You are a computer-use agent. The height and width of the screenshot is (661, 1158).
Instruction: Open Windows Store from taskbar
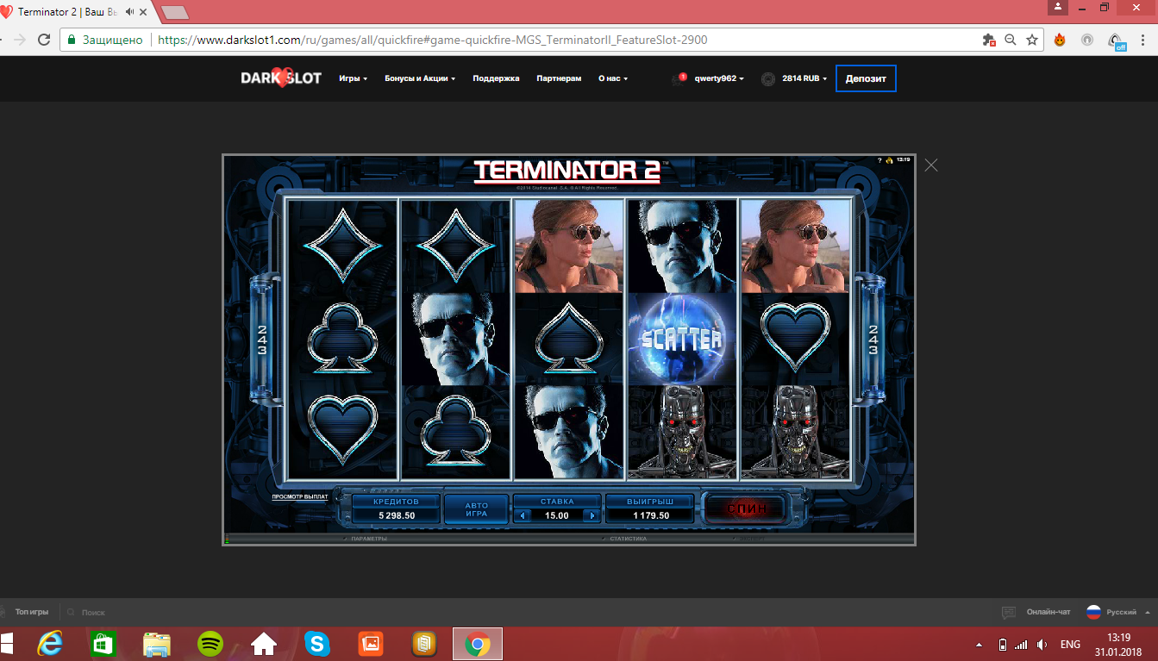(103, 644)
